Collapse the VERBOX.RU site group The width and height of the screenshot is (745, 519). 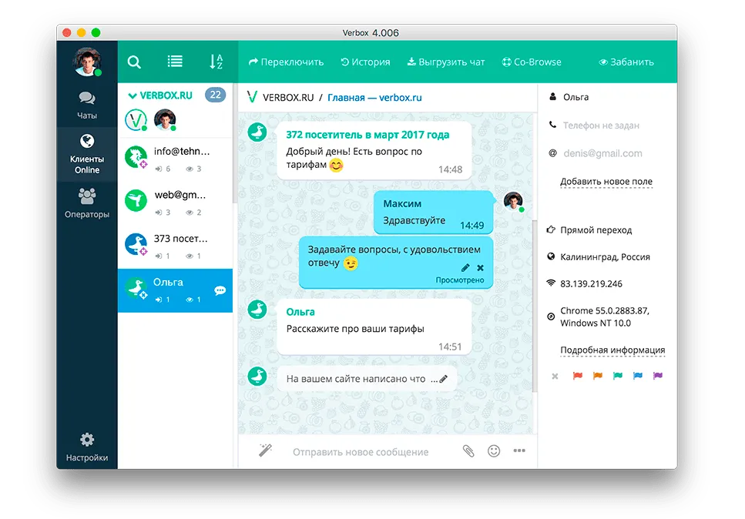click(x=133, y=95)
